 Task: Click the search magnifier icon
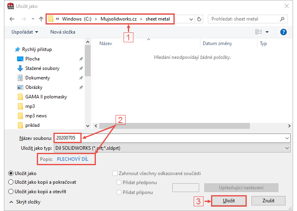tap(282, 19)
